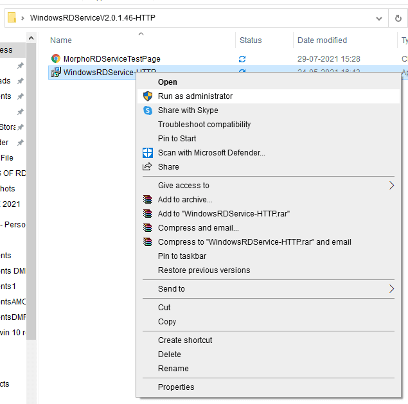408x404 pixels.
Task: Expand the Give access to submenu arrow
Action: click(391, 186)
